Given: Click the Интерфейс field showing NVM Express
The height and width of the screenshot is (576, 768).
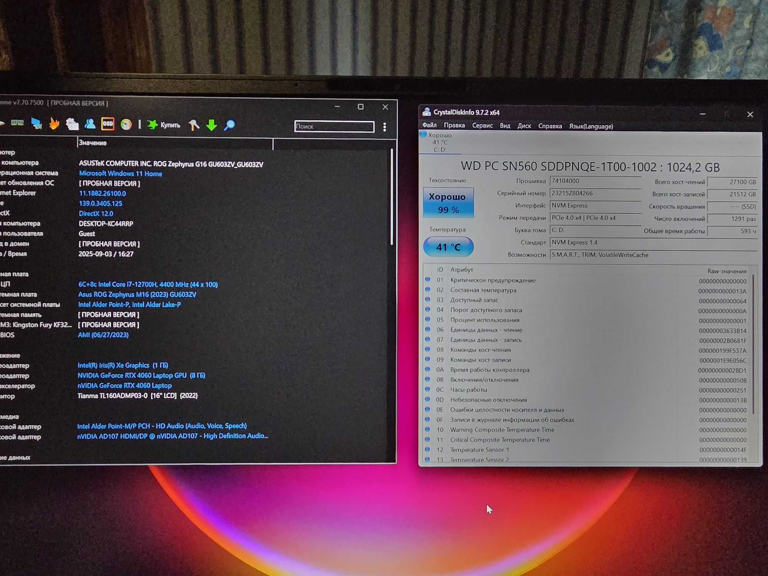Looking at the screenshot, I should pos(596,206).
